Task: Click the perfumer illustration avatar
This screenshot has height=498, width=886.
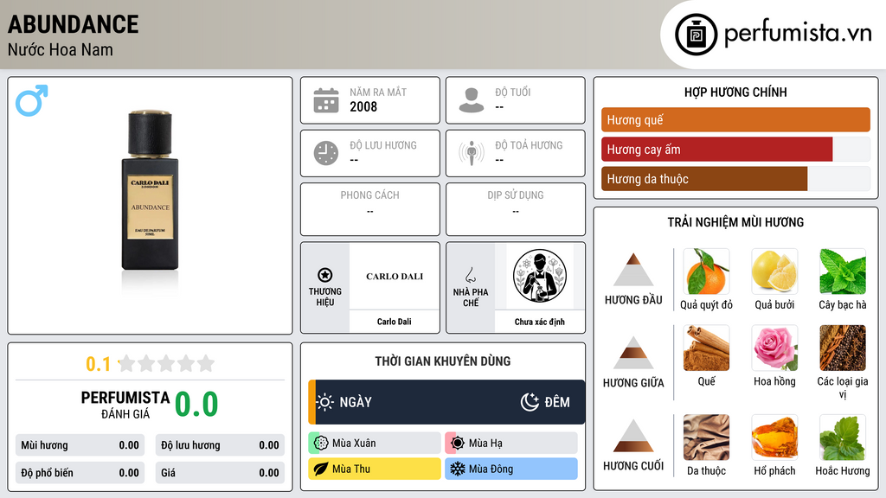Action: [x=540, y=276]
